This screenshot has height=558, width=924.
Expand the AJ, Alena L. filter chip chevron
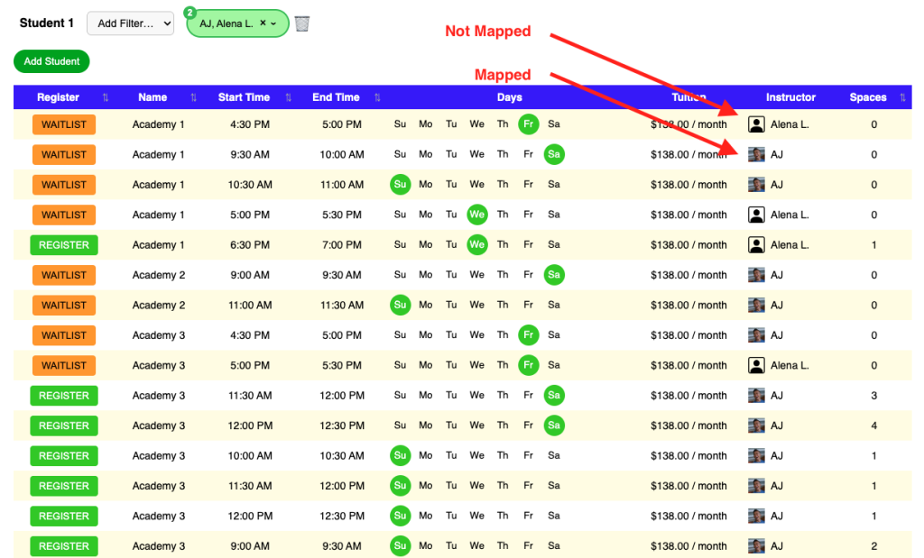273,23
